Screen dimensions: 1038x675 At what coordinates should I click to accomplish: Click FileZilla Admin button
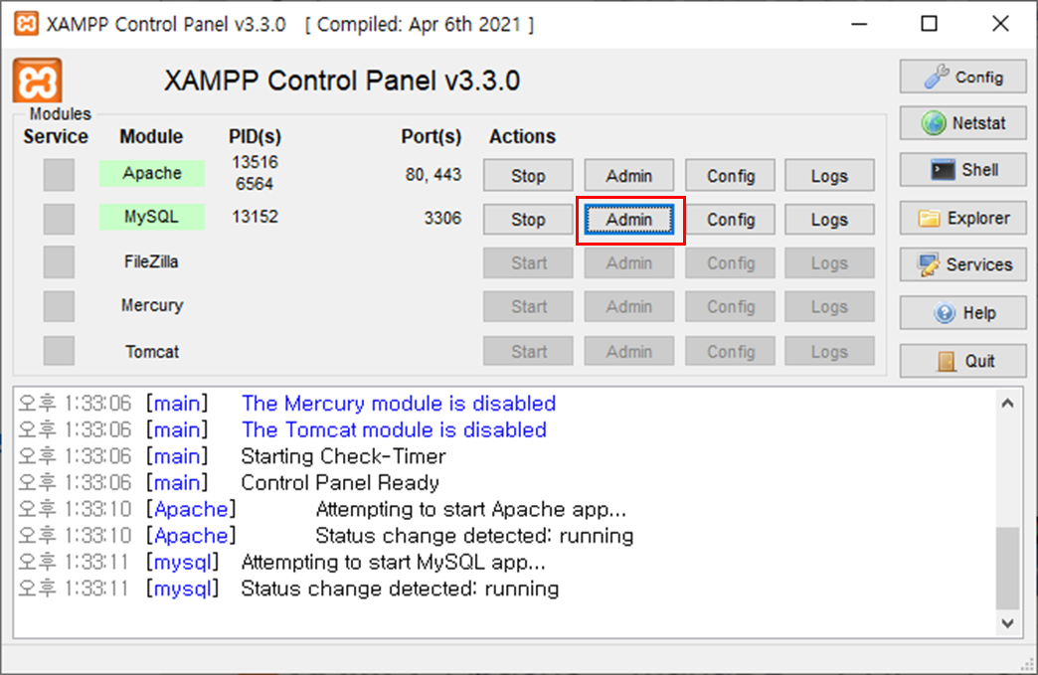(x=629, y=262)
